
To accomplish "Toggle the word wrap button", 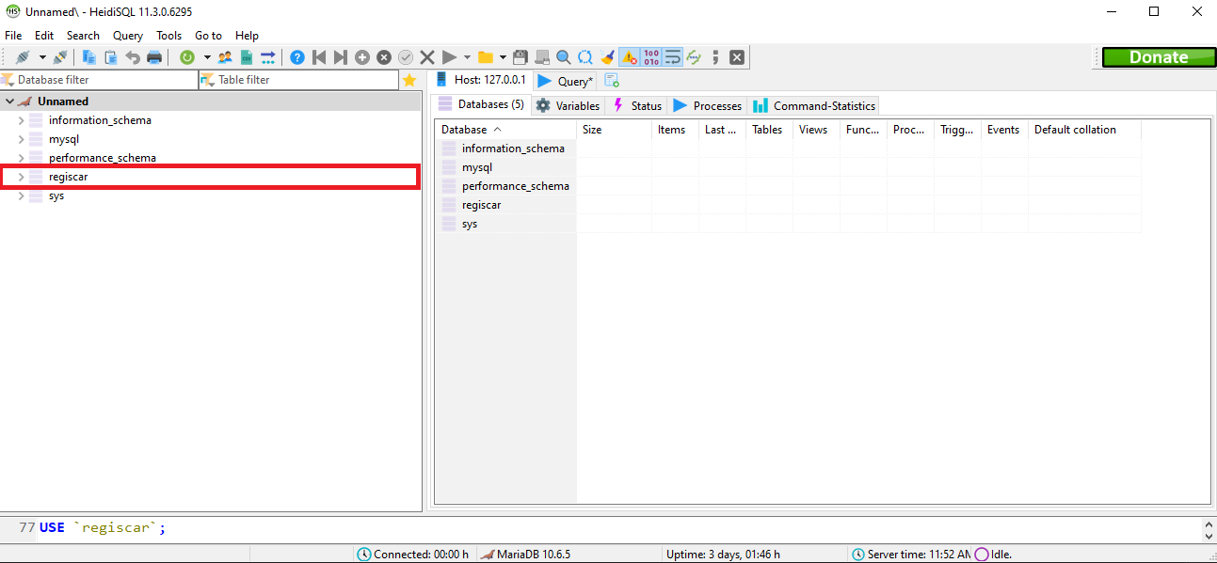I will 672,57.
